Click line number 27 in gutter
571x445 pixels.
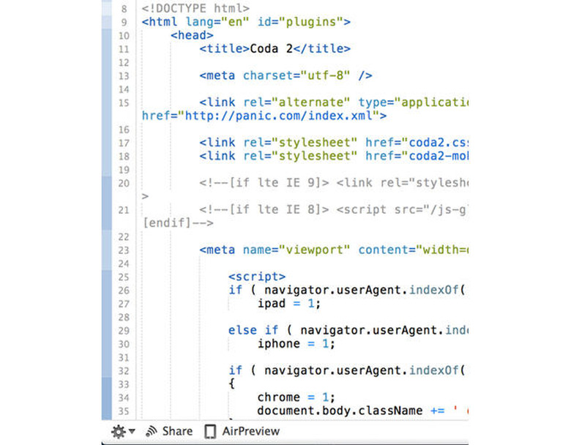124,304
